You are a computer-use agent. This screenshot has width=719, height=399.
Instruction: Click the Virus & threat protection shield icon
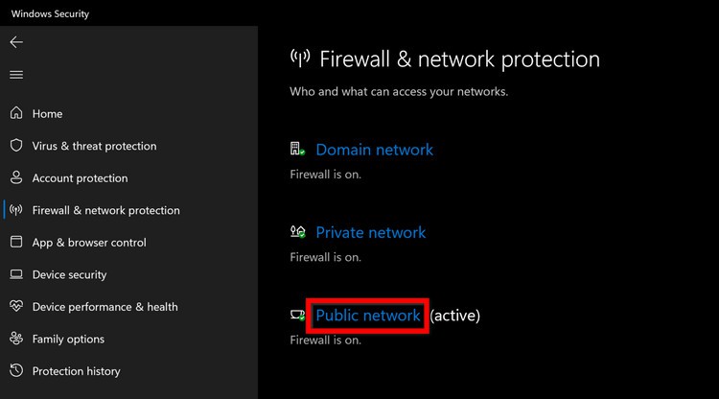click(x=16, y=146)
